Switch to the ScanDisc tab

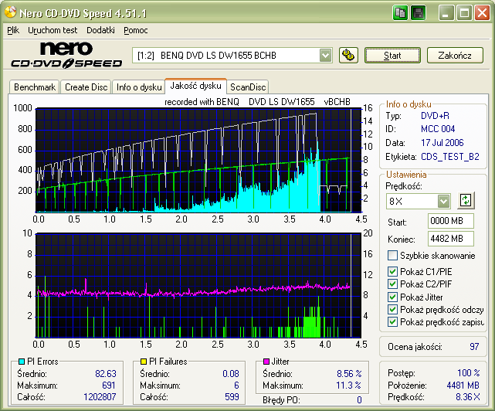(x=248, y=87)
